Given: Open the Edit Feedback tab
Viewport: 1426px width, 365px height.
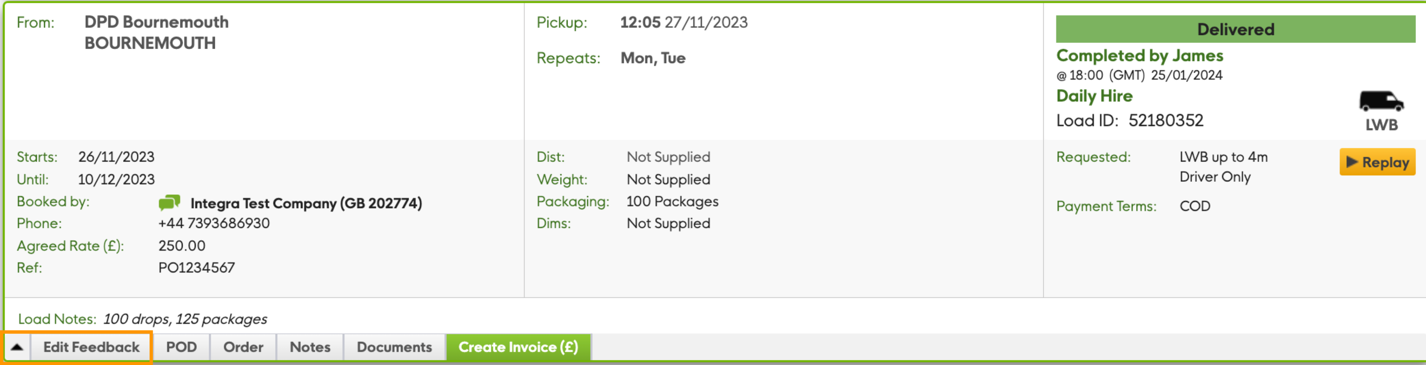Looking at the screenshot, I should click(x=91, y=347).
